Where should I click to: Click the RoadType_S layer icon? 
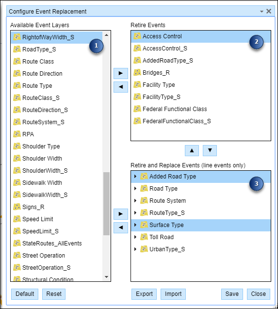click(x=17, y=49)
